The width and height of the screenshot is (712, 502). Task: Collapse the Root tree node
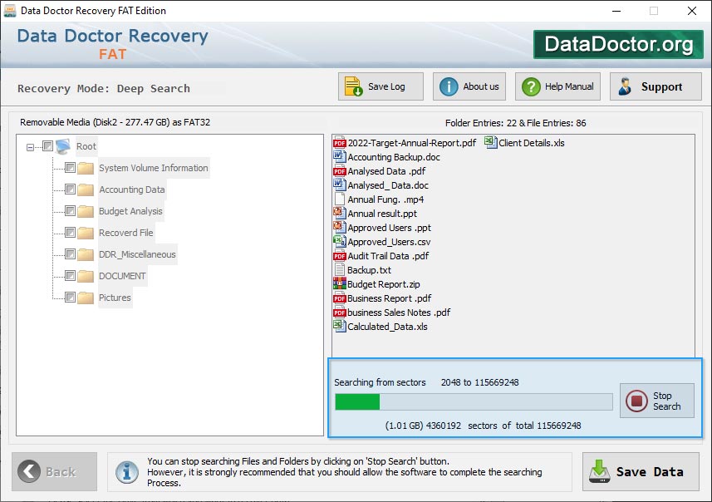pos(30,147)
